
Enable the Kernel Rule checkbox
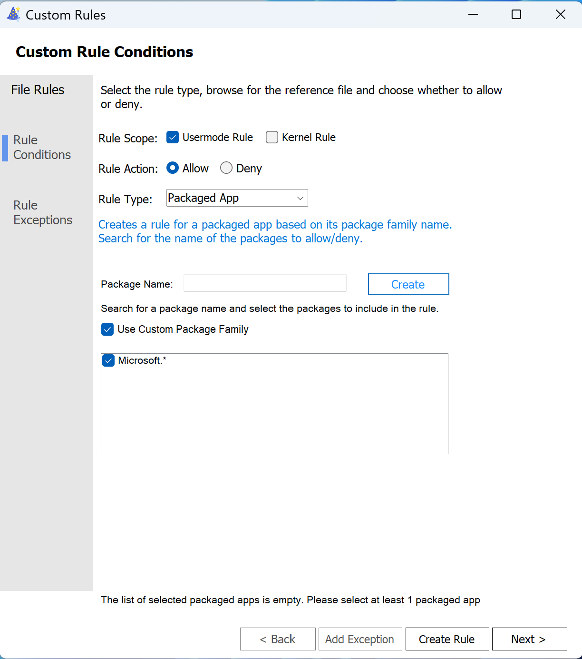pyautogui.click(x=272, y=138)
